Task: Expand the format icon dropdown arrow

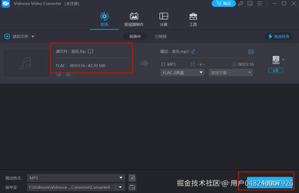Action: point(283,60)
